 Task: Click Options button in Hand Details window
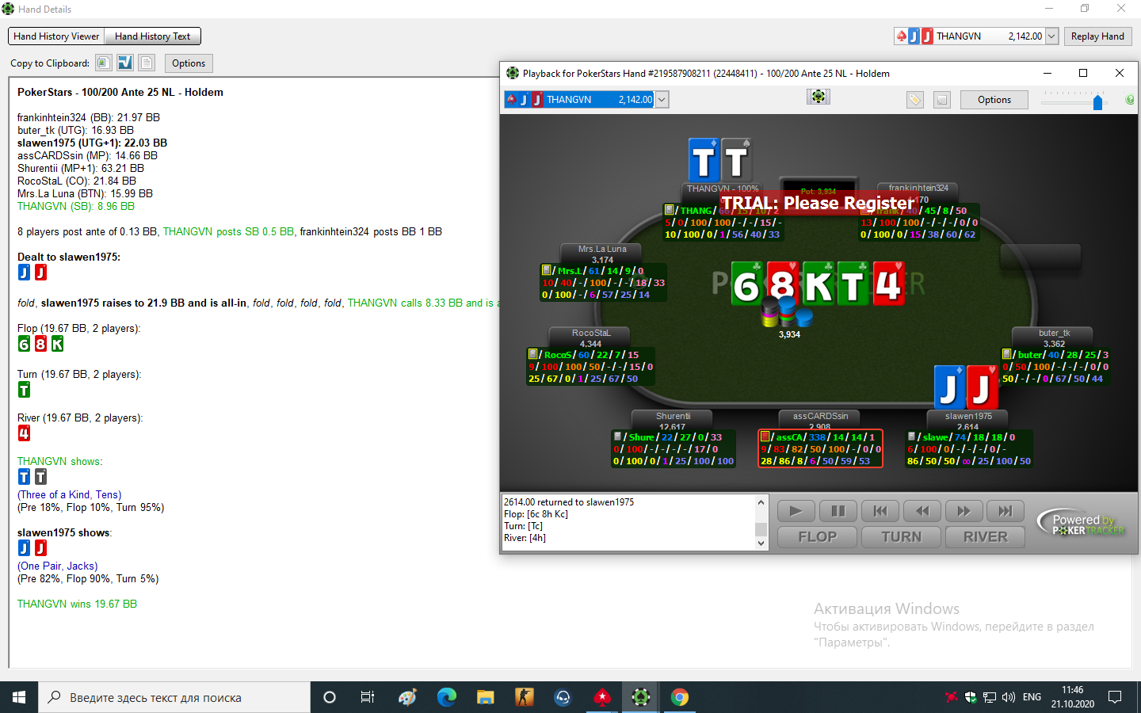click(189, 63)
